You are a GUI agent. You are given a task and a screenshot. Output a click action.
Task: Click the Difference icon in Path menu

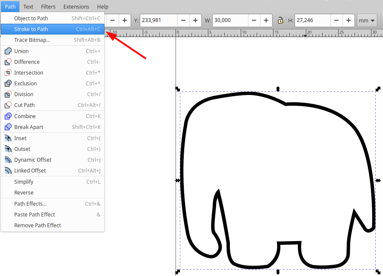(x=8, y=62)
